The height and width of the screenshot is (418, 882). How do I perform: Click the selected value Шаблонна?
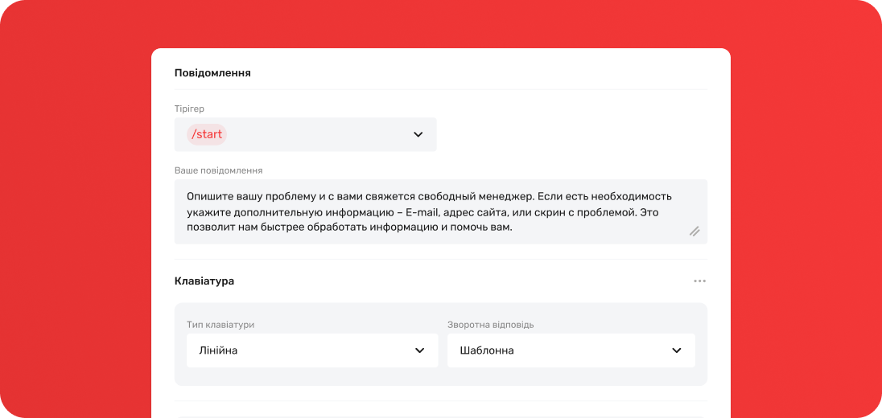tap(487, 350)
